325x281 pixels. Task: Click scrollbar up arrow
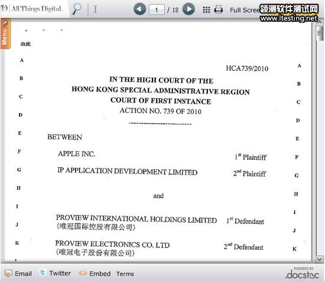320,22
